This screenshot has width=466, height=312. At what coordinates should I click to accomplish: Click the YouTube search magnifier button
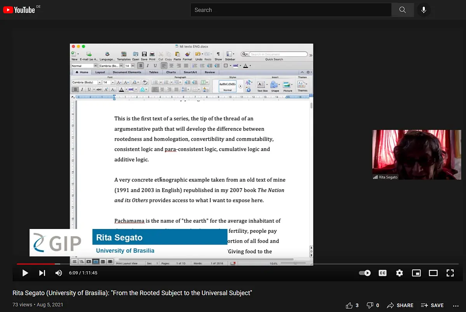point(403,10)
